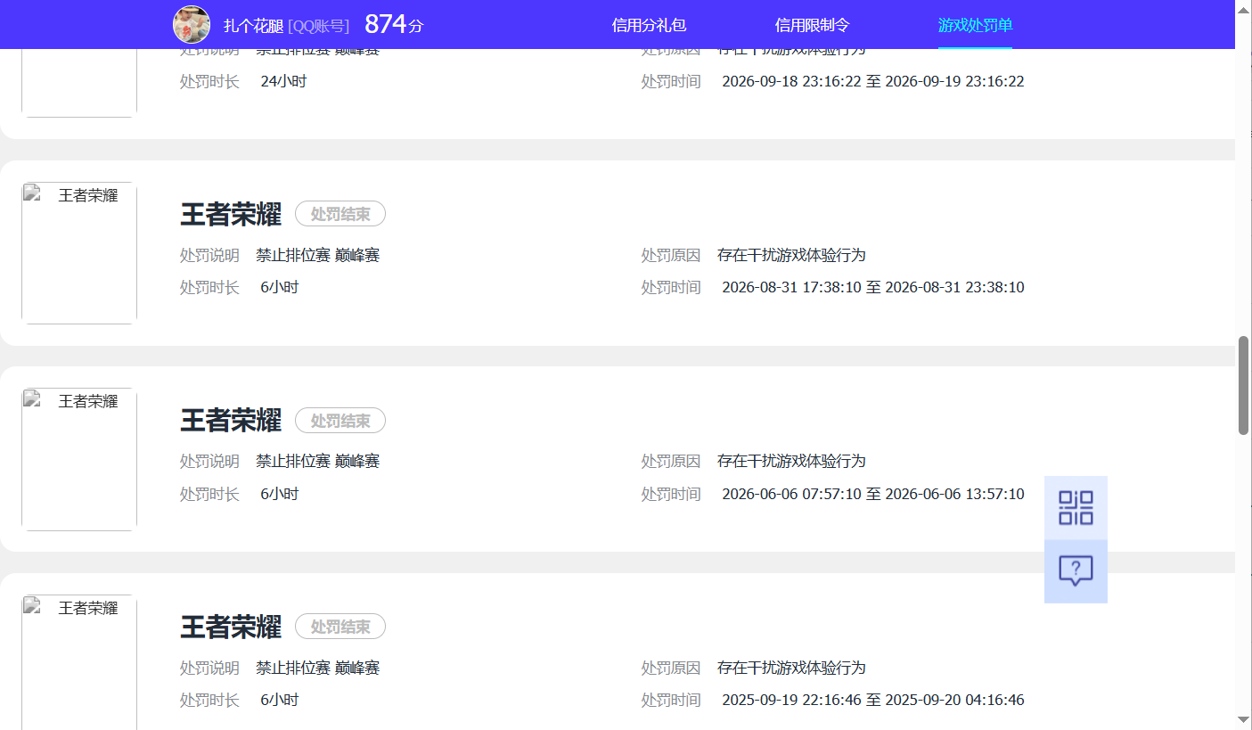Image resolution: width=1252 pixels, height=730 pixels.
Task: Click 王者荣耀 title of 2026-08-31 penalty
Action: click(x=231, y=214)
